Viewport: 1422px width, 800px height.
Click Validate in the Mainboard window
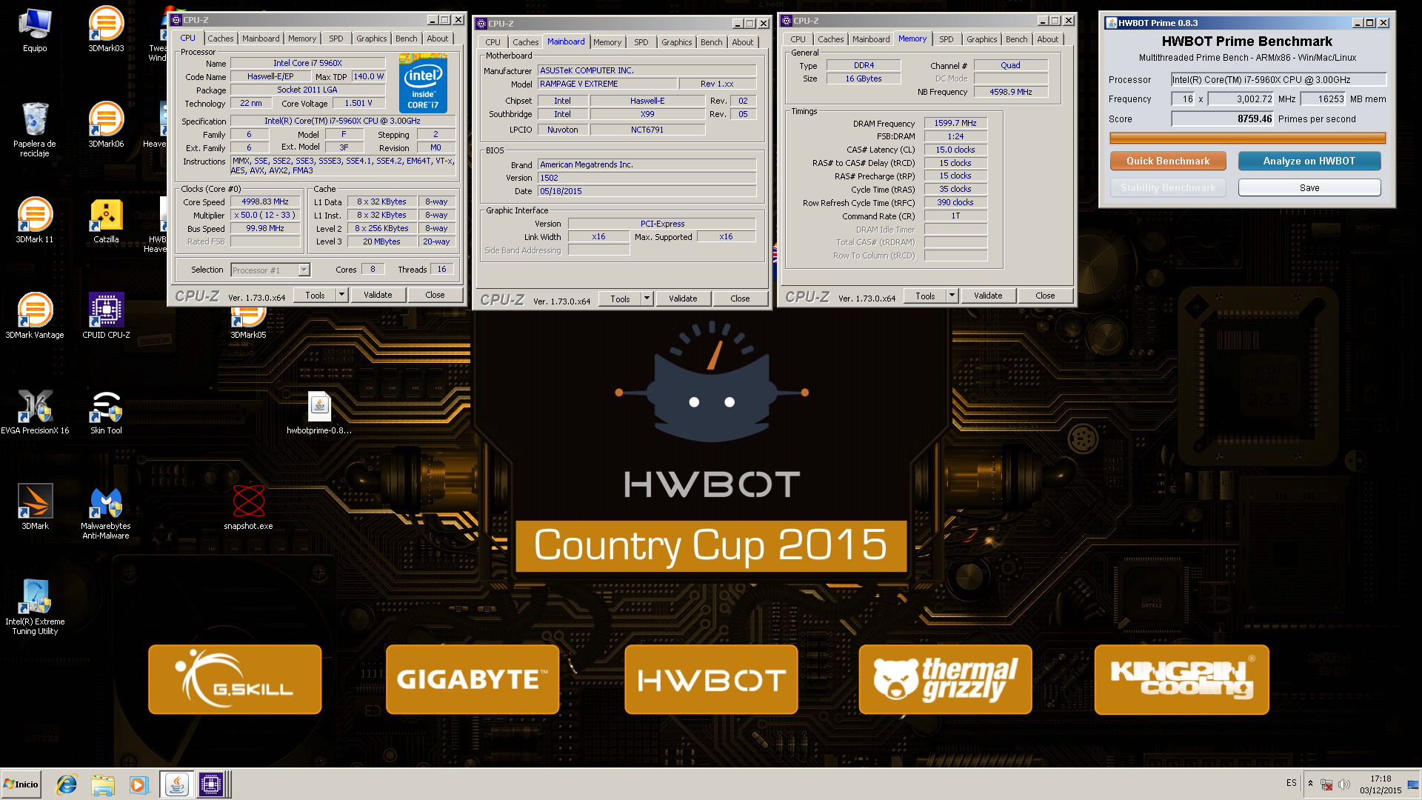[683, 299]
